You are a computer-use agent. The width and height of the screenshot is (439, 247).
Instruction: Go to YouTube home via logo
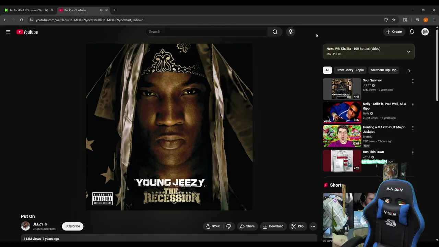coord(27,32)
